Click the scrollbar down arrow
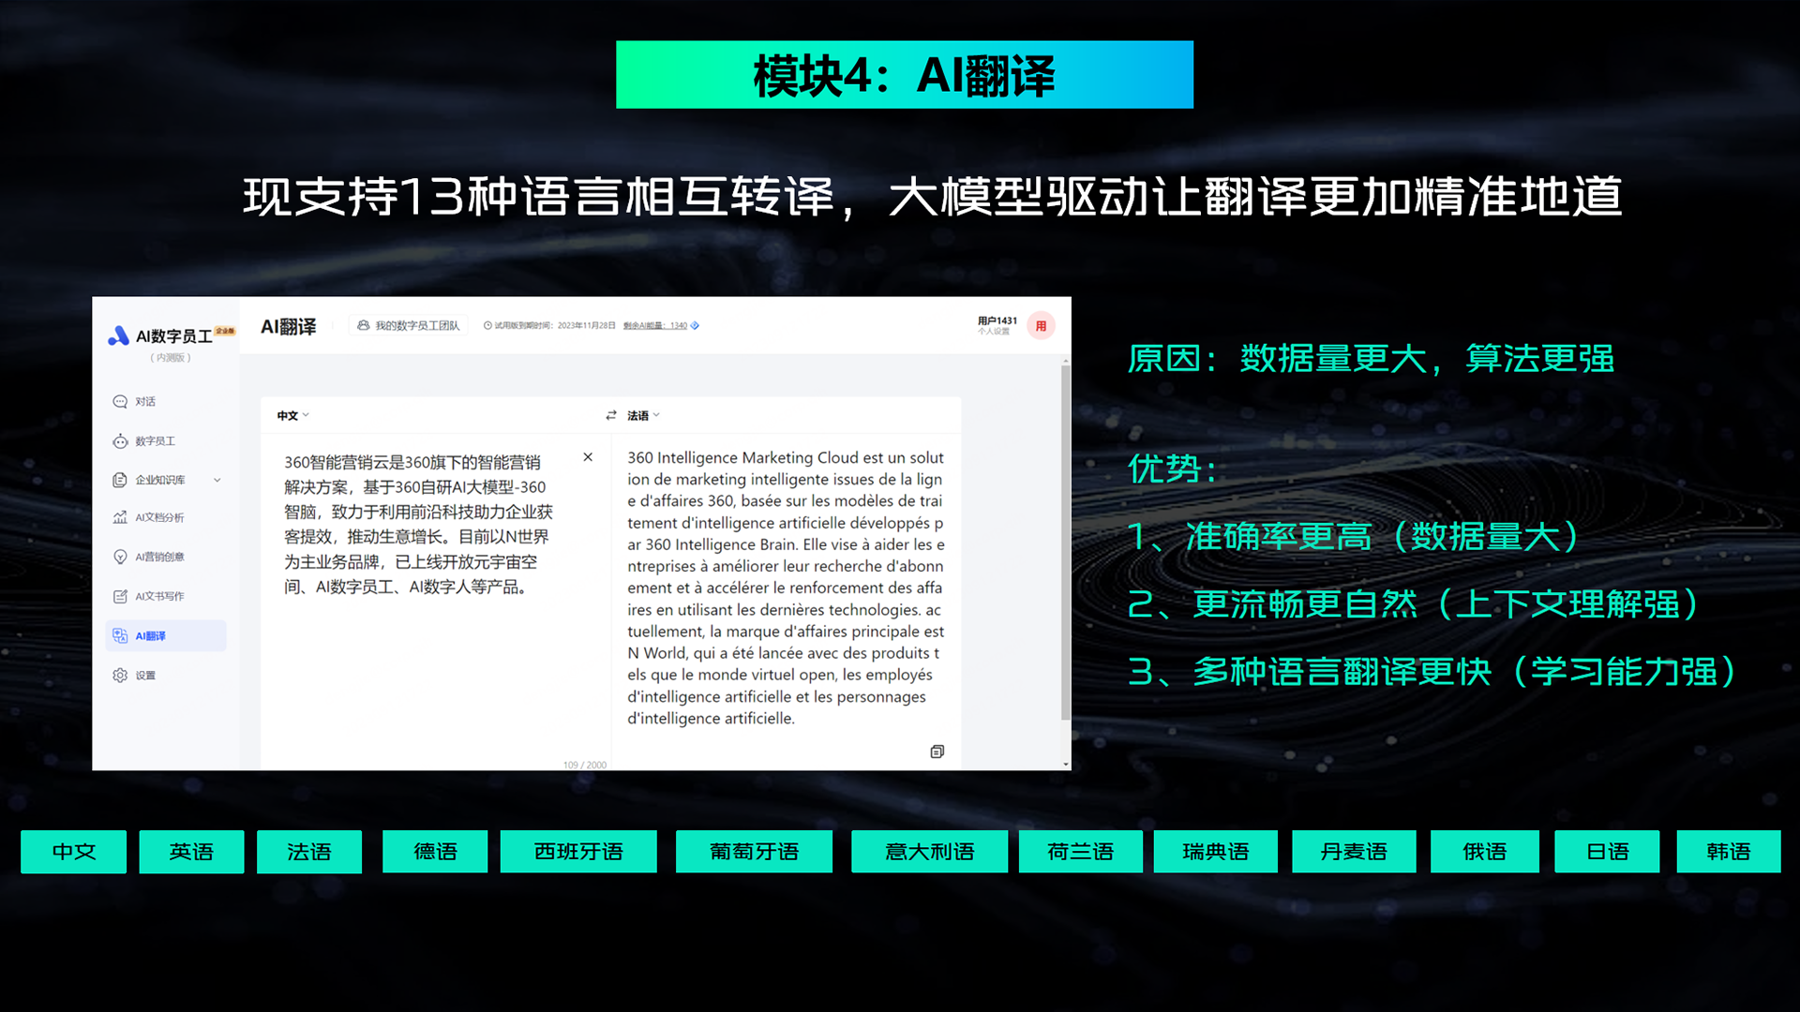 coord(1066,765)
